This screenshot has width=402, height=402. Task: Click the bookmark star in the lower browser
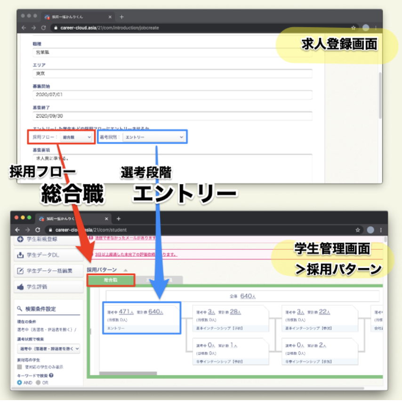click(x=358, y=230)
